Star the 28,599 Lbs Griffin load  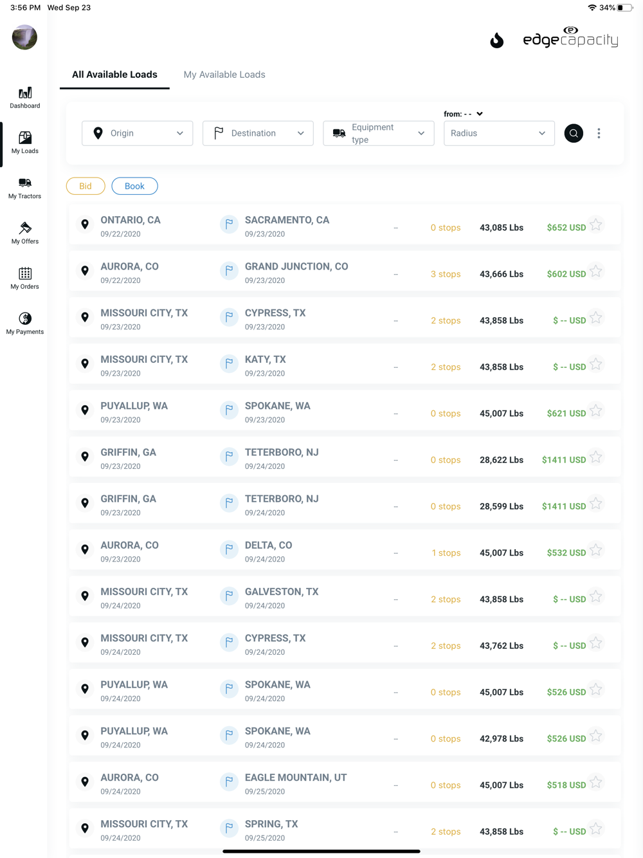coord(596,503)
